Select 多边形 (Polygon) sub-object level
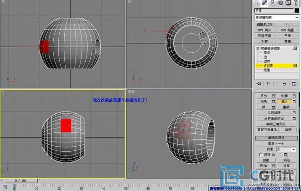The height and width of the screenshot is (191, 301). pyautogui.click(x=268, y=66)
